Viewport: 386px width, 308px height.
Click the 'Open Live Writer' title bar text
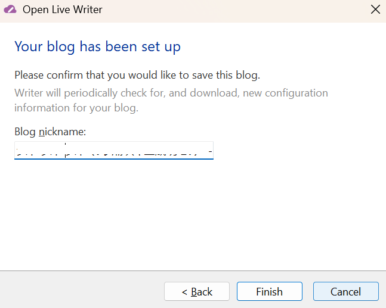click(x=62, y=10)
